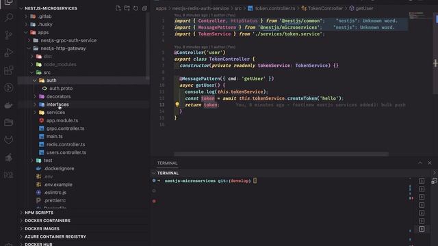Click the lightbulb quick-fix icon on line 13
Screen dimensions: 438x246
coord(177,105)
